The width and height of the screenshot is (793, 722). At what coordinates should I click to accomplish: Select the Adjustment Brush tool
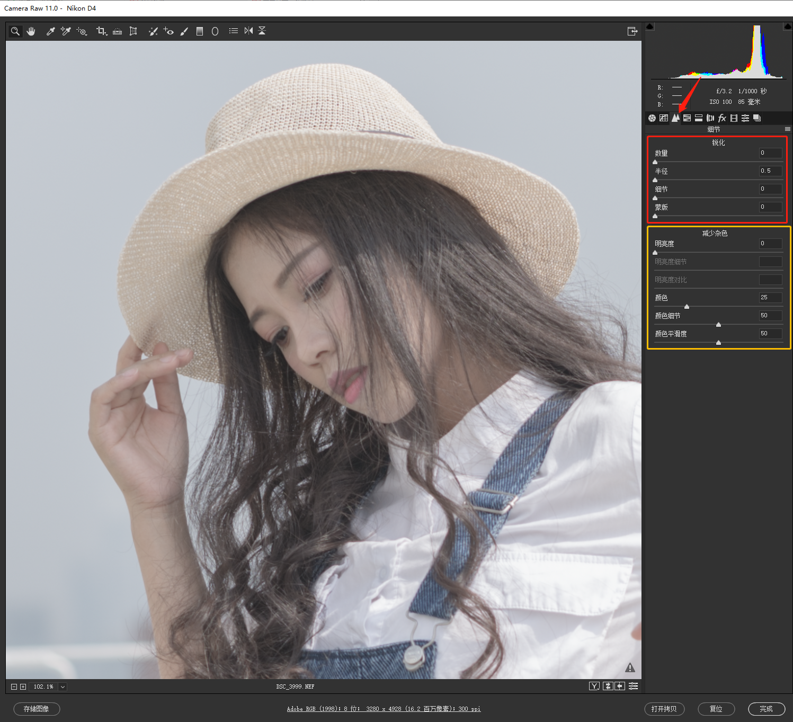tap(184, 31)
